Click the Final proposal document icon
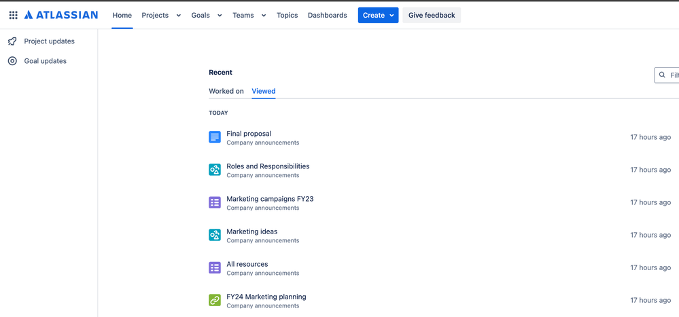 [x=215, y=138]
